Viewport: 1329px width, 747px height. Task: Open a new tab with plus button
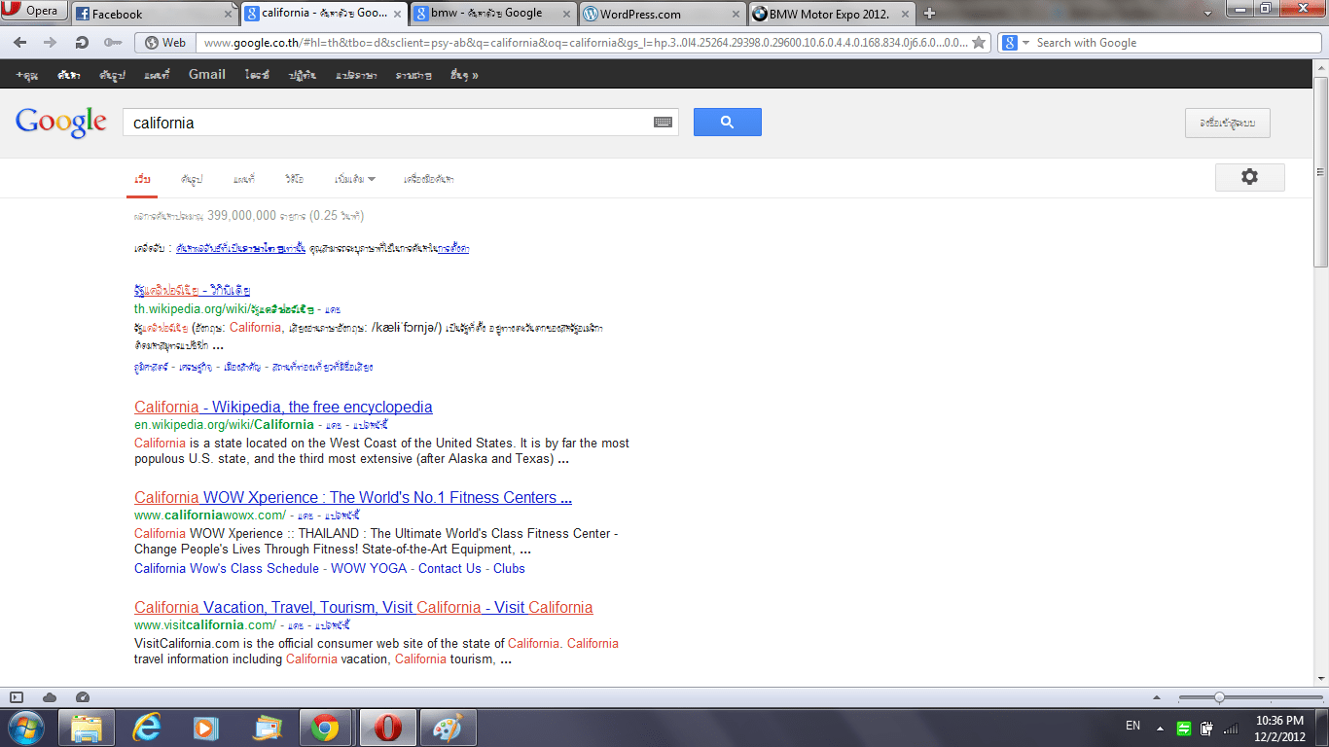point(929,14)
